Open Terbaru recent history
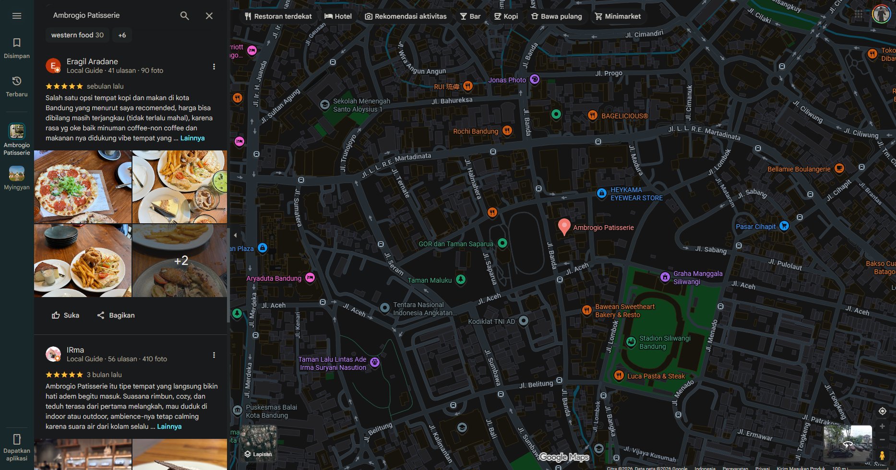 17,86
